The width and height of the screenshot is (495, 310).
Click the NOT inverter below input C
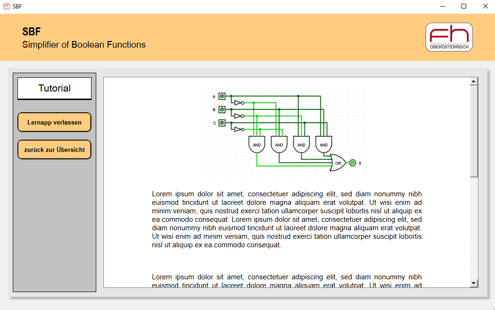(x=238, y=129)
